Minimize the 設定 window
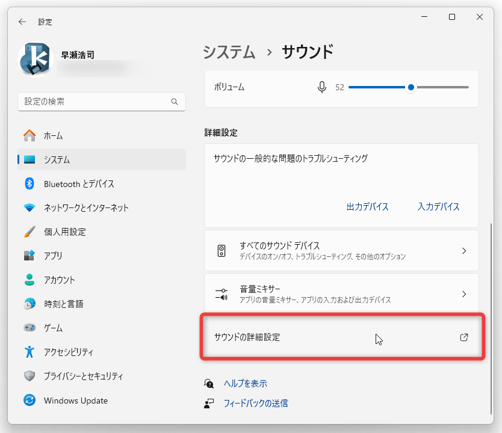The width and height of the screenshot is (502, 433). click(424, 17)
